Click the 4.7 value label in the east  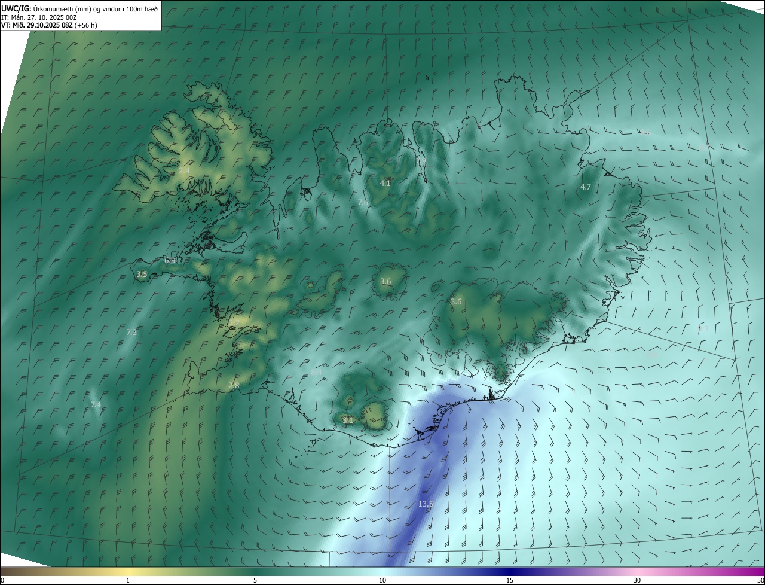coord(586,187)
